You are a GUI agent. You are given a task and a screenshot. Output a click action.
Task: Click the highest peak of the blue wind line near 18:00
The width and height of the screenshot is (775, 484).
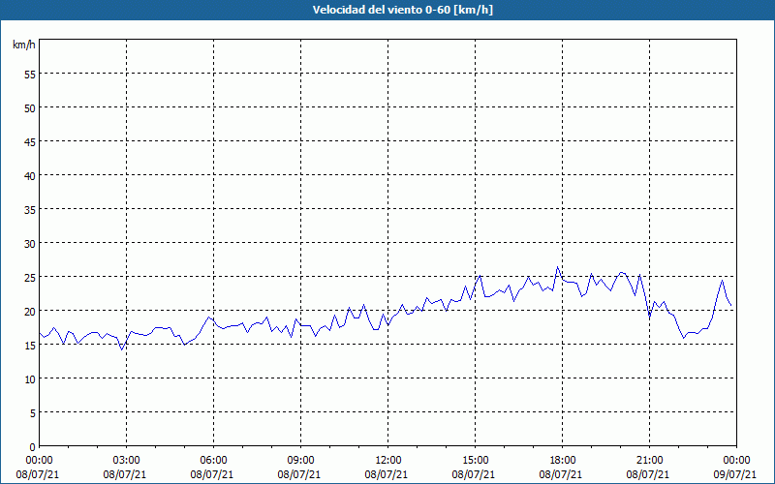tap(558, 267)
